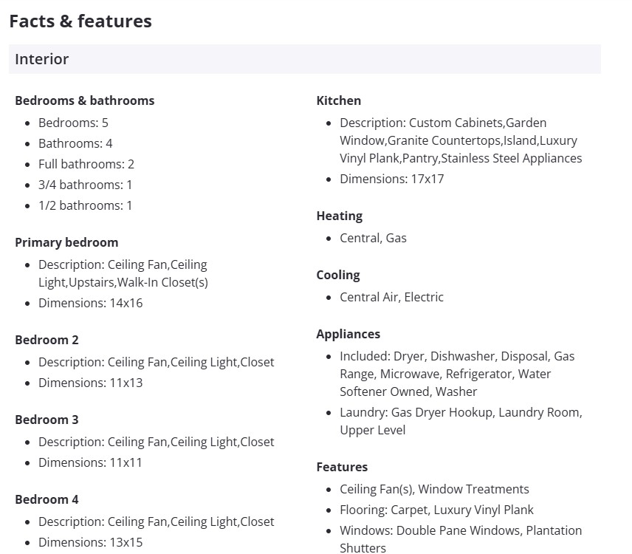Click the Bedrooms: 5 list item

[x=73, y=123]
